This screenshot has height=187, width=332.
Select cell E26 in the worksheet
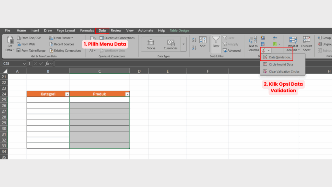[x=168, y=106]
